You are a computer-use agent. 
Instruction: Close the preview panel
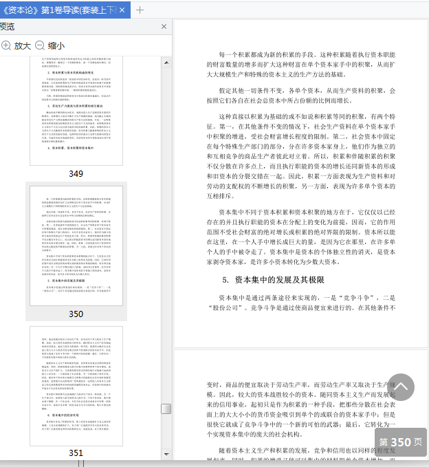click(164, 27)
